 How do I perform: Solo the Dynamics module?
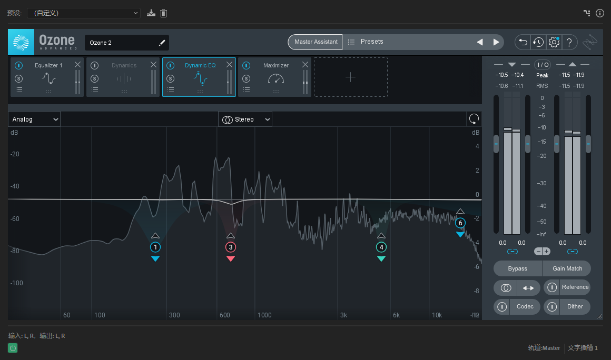(95, 78)
